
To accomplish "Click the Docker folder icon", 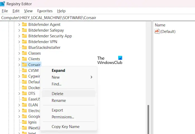I will 25,88.
